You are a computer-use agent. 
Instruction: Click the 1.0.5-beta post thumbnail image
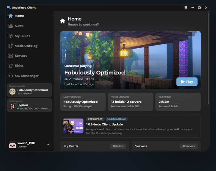pyautogui.click(x=73, y=126)
